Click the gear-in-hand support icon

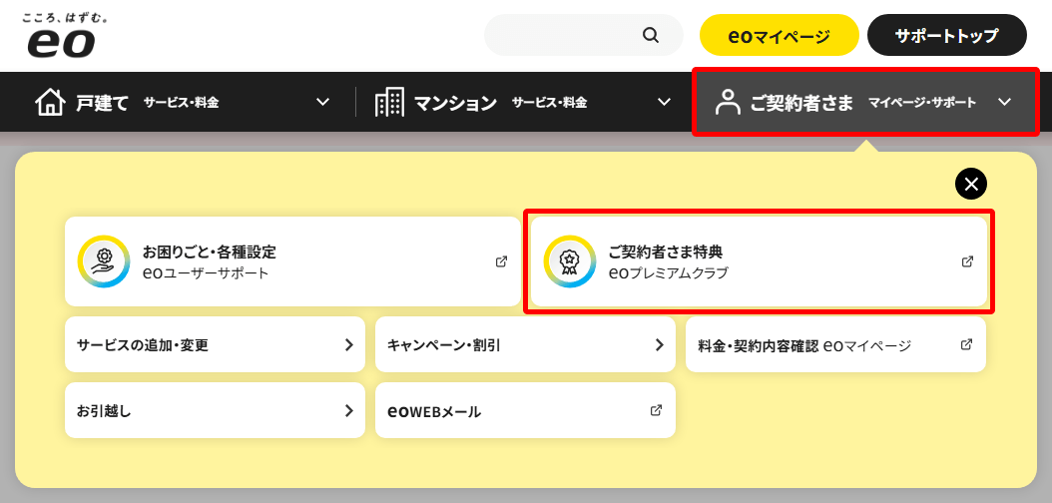tap(104, 261)
